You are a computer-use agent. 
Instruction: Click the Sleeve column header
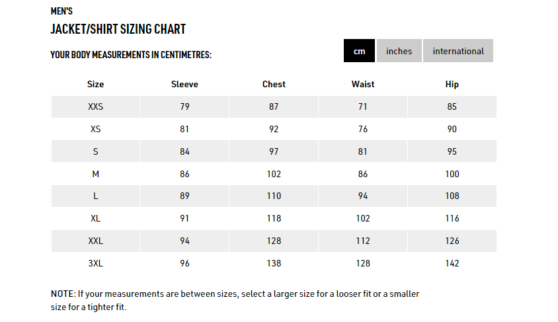[x=184, y=85]
